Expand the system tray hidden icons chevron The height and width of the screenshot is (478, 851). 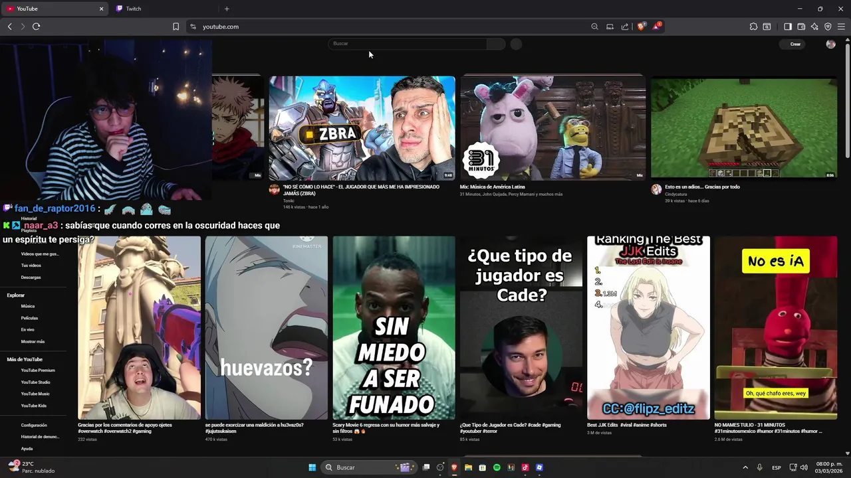745,467
